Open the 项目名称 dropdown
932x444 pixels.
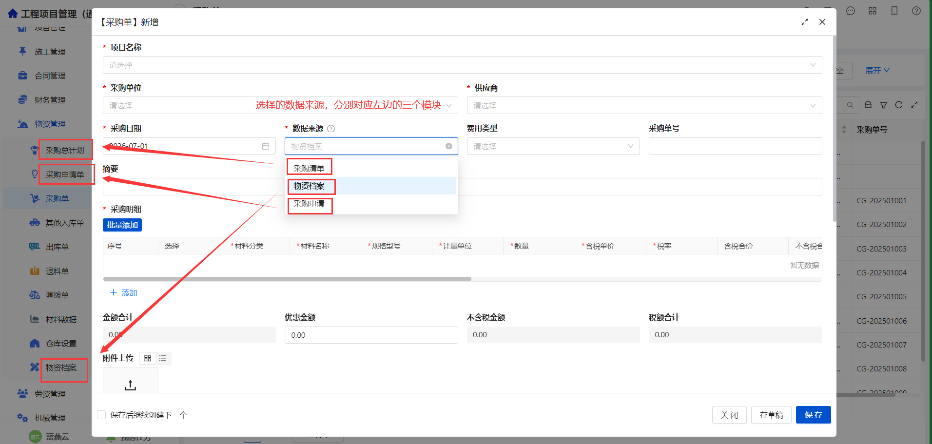pyautogui.click(x=462, y=65)
